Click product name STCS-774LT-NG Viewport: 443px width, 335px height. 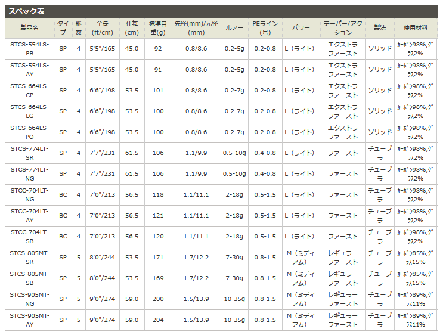coord(29,174)
